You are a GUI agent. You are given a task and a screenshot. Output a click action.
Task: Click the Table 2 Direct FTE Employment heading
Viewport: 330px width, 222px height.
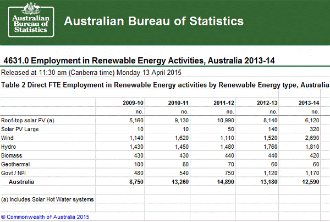165,85
